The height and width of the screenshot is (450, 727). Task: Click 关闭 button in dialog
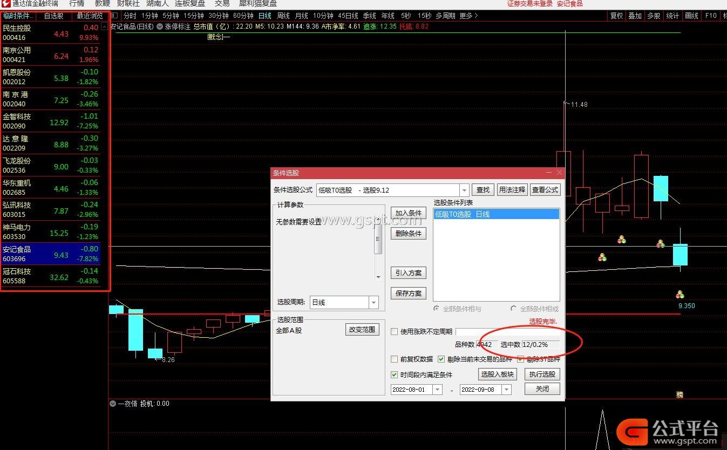pyautogui.click(x=542, y=388)
